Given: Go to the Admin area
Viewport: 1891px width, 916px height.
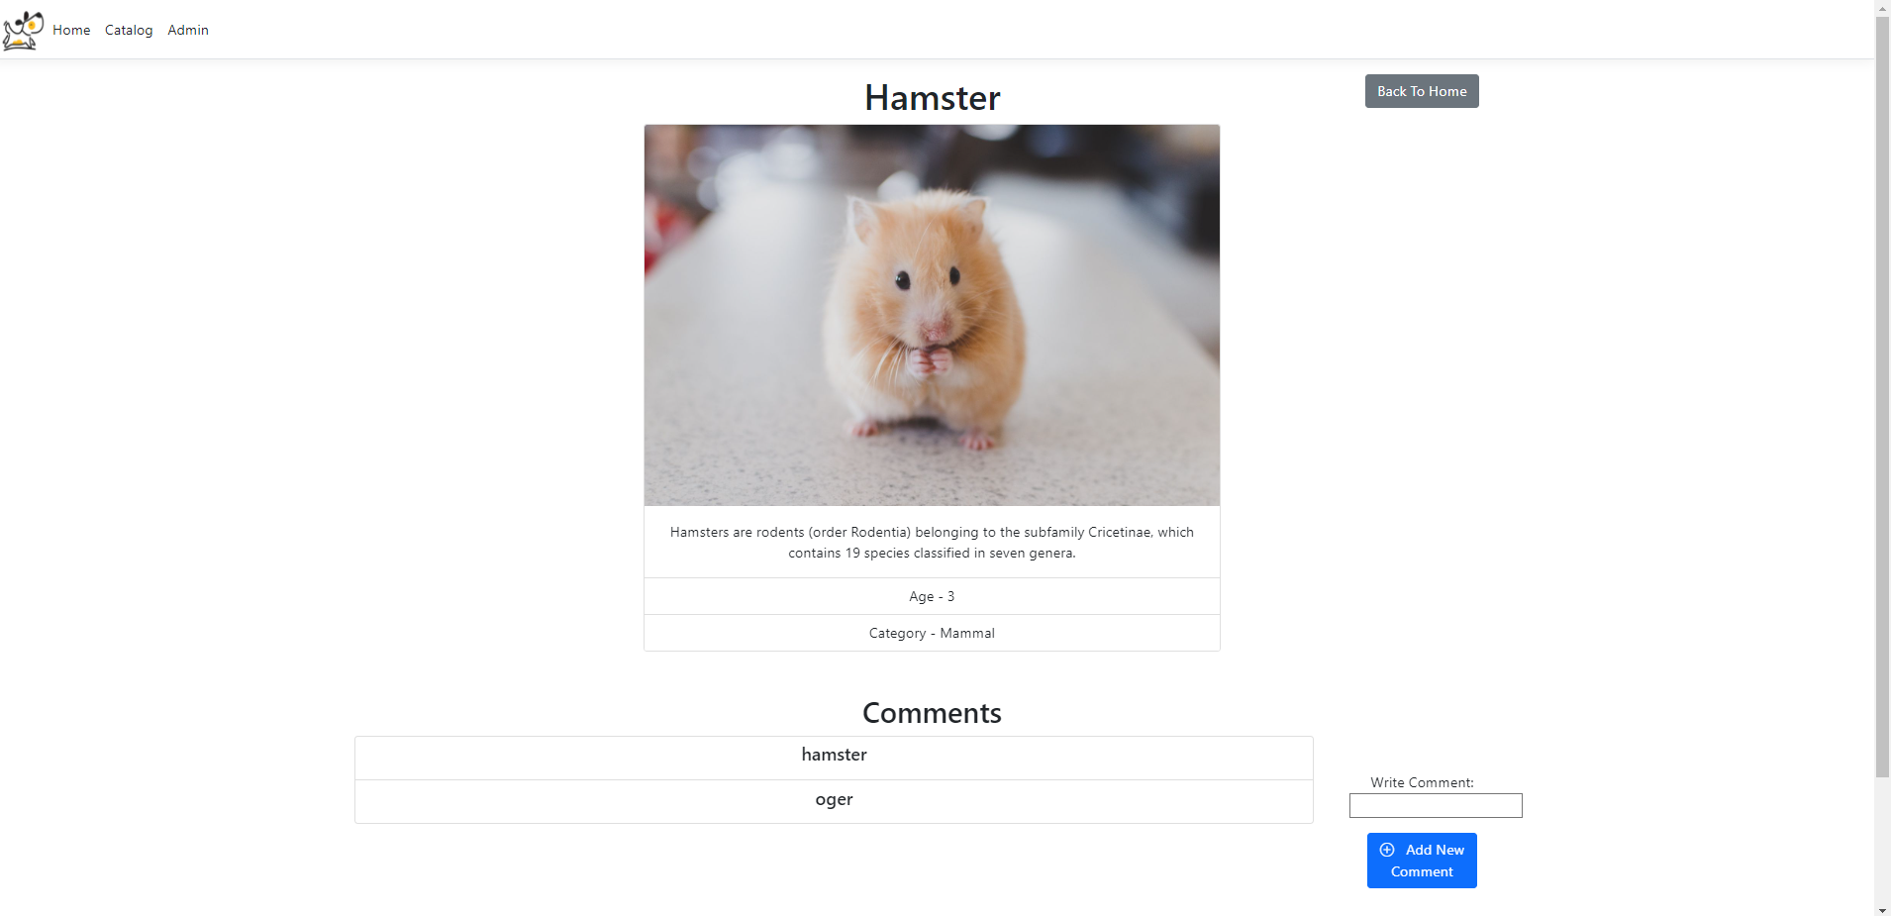Looking at the screenshot, I should tap(188, 30).
